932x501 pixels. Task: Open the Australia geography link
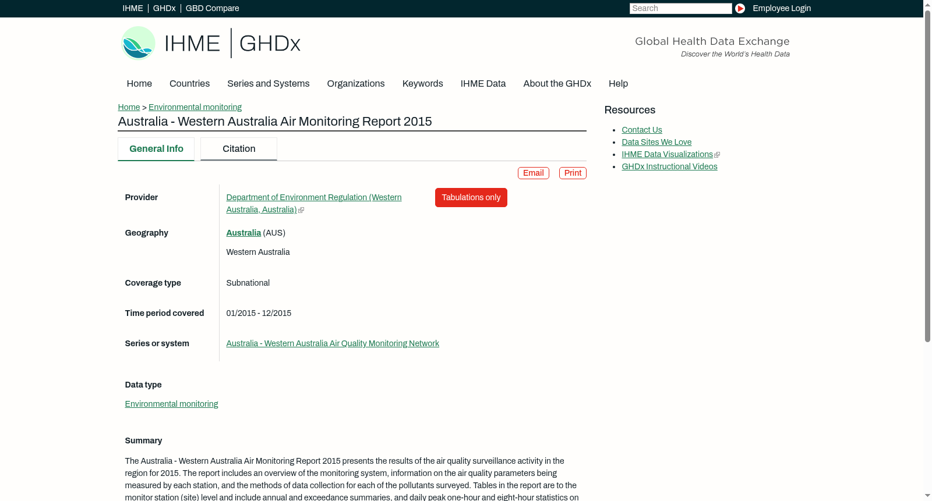coord(243,233)
